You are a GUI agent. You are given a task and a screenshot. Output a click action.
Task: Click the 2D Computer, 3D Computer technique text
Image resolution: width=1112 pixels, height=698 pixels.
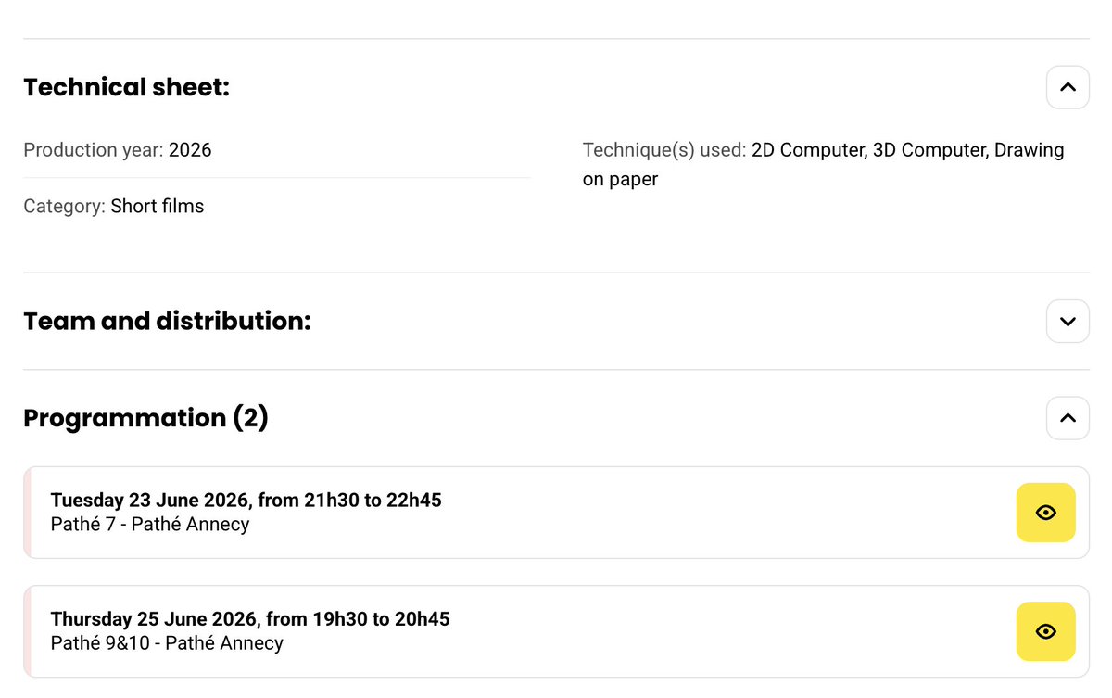[x=870, y=150]
